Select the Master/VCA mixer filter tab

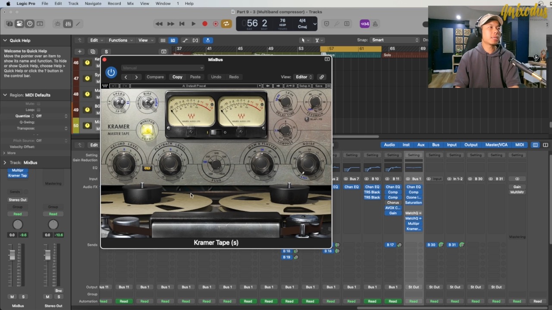coord(496,145)
